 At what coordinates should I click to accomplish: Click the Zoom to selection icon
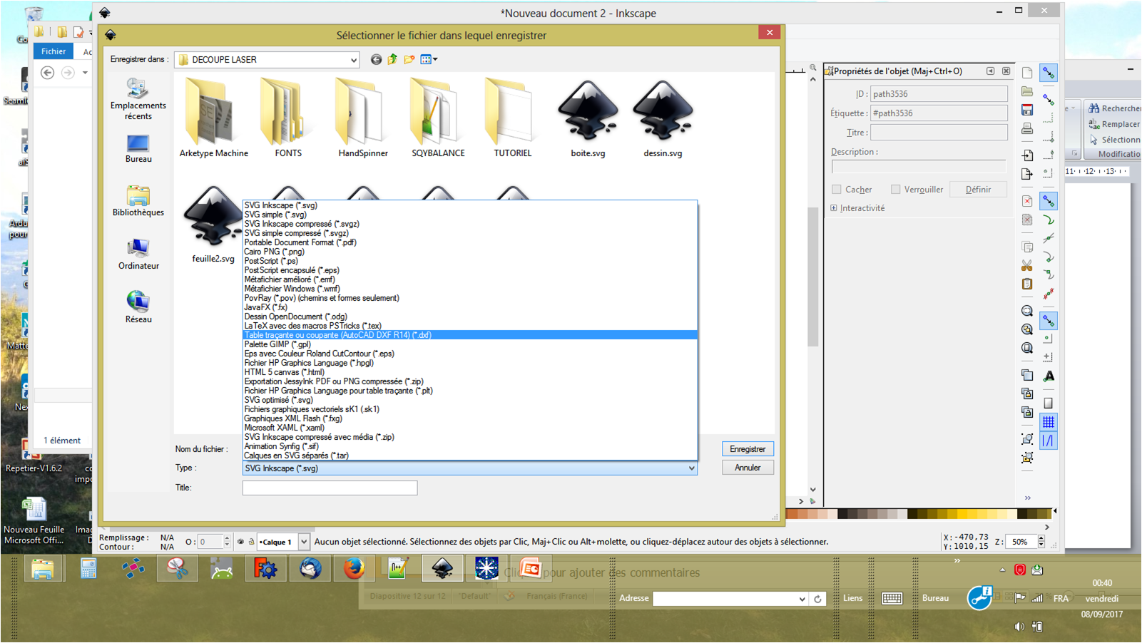pos(1027,311)
